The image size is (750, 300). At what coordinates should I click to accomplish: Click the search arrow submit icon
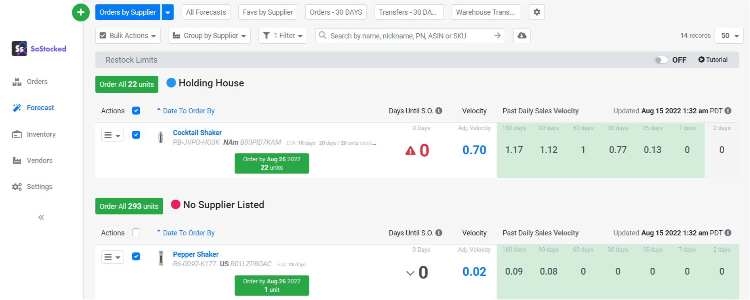(x=497, y=36)
